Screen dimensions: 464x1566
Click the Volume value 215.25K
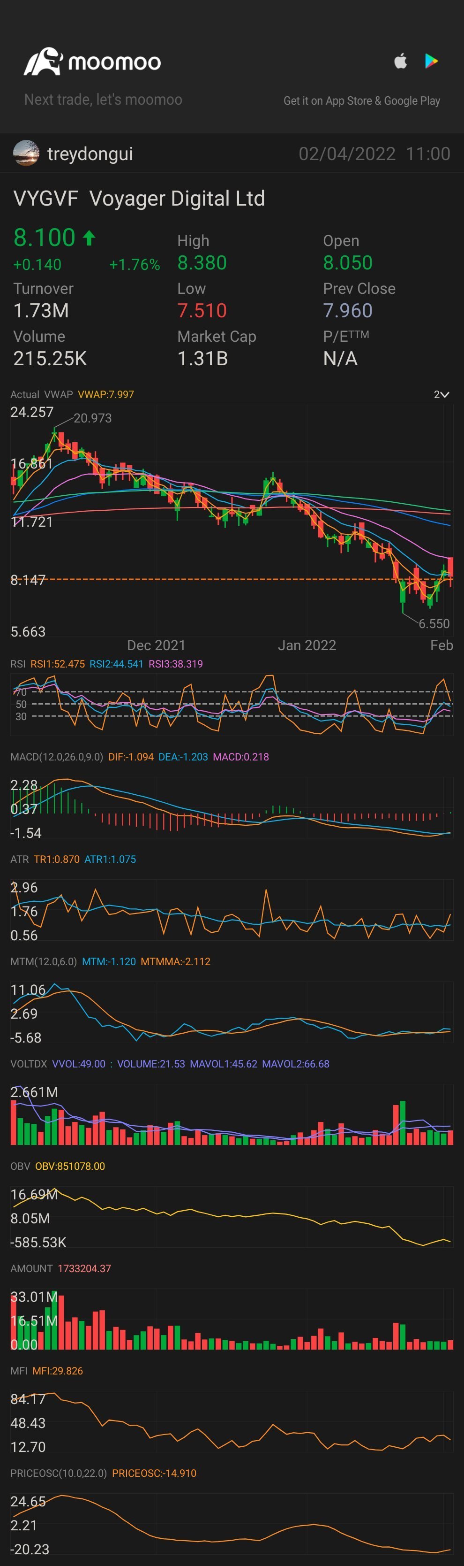[50, 359]
